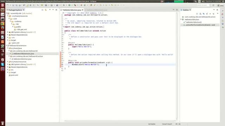Viewport: 225px width, 126px height.
Task: Minimize the editor area
Action: (173, 10)
